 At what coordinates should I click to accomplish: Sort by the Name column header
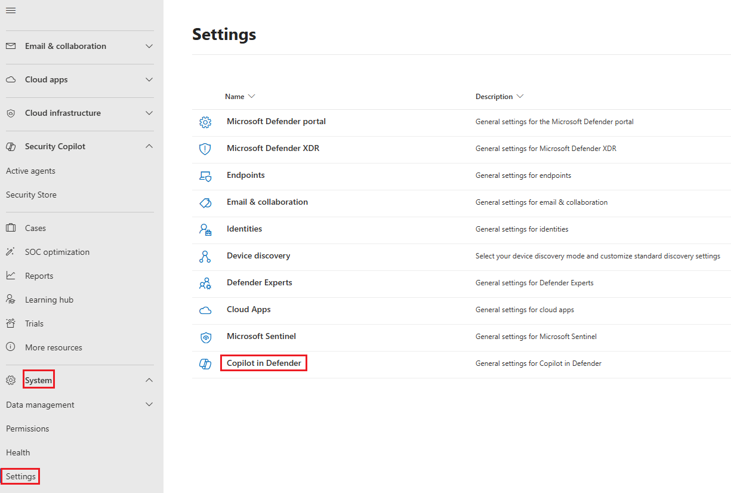pyautogui.click(x=240, y=96)
